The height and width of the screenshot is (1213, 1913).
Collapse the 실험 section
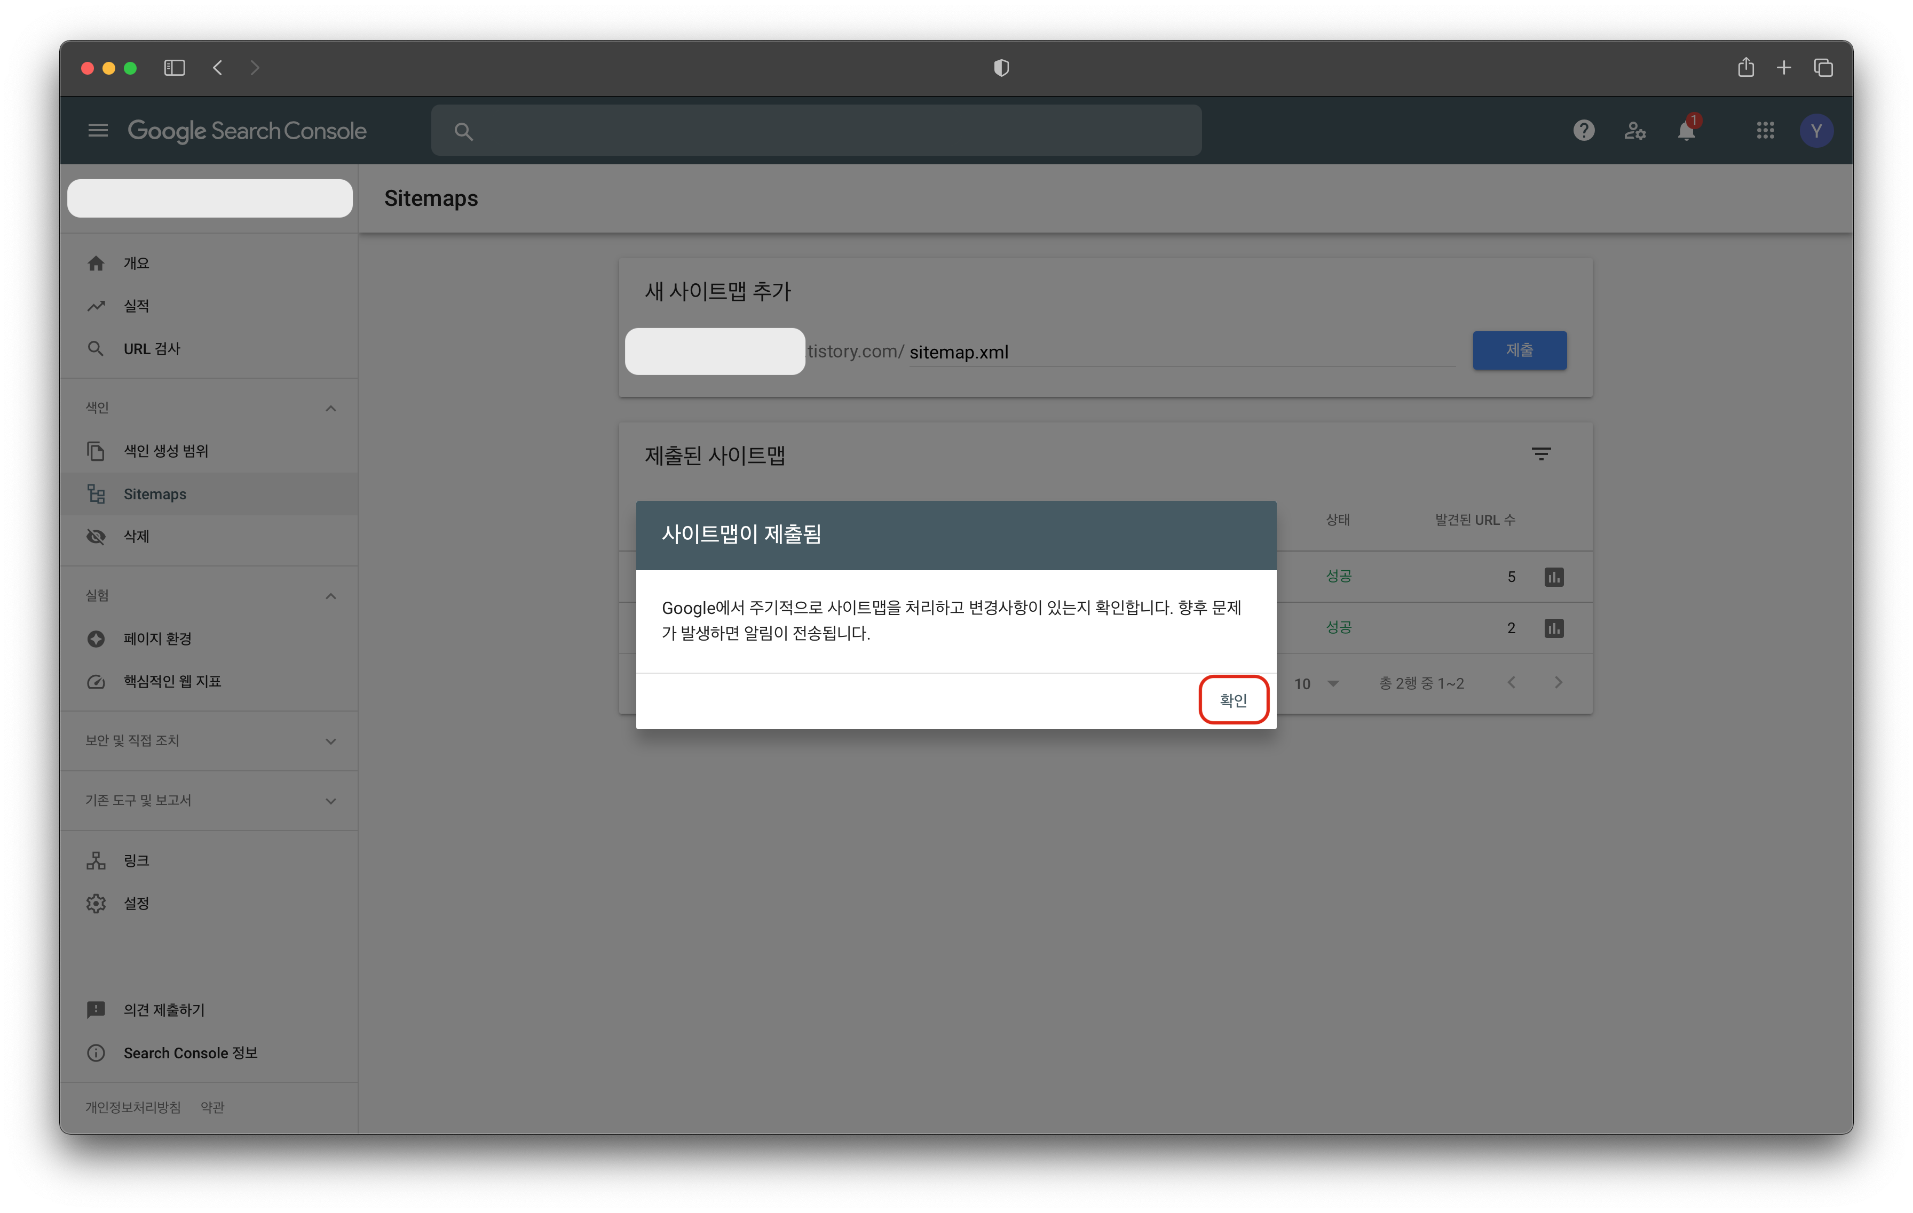pos(330,596)
